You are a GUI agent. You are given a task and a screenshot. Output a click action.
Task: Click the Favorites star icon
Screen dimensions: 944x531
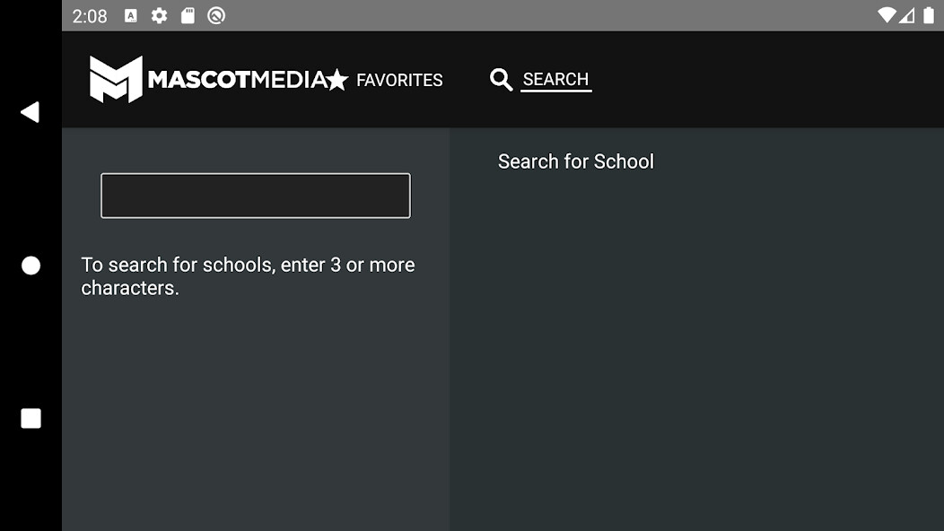tap(337, 80)
